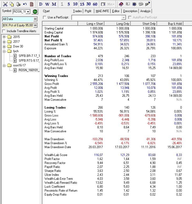
Task: Select the 15-minute bar interval
Action: [82, 4]
